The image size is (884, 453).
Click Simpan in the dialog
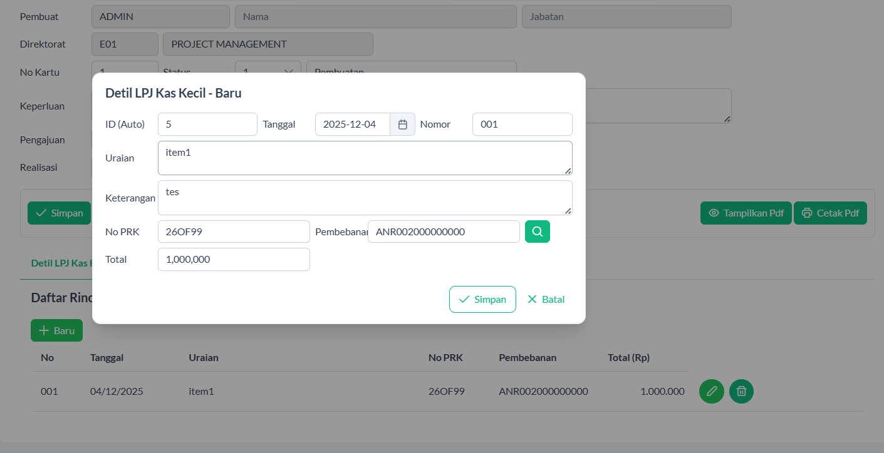point(482,299)
